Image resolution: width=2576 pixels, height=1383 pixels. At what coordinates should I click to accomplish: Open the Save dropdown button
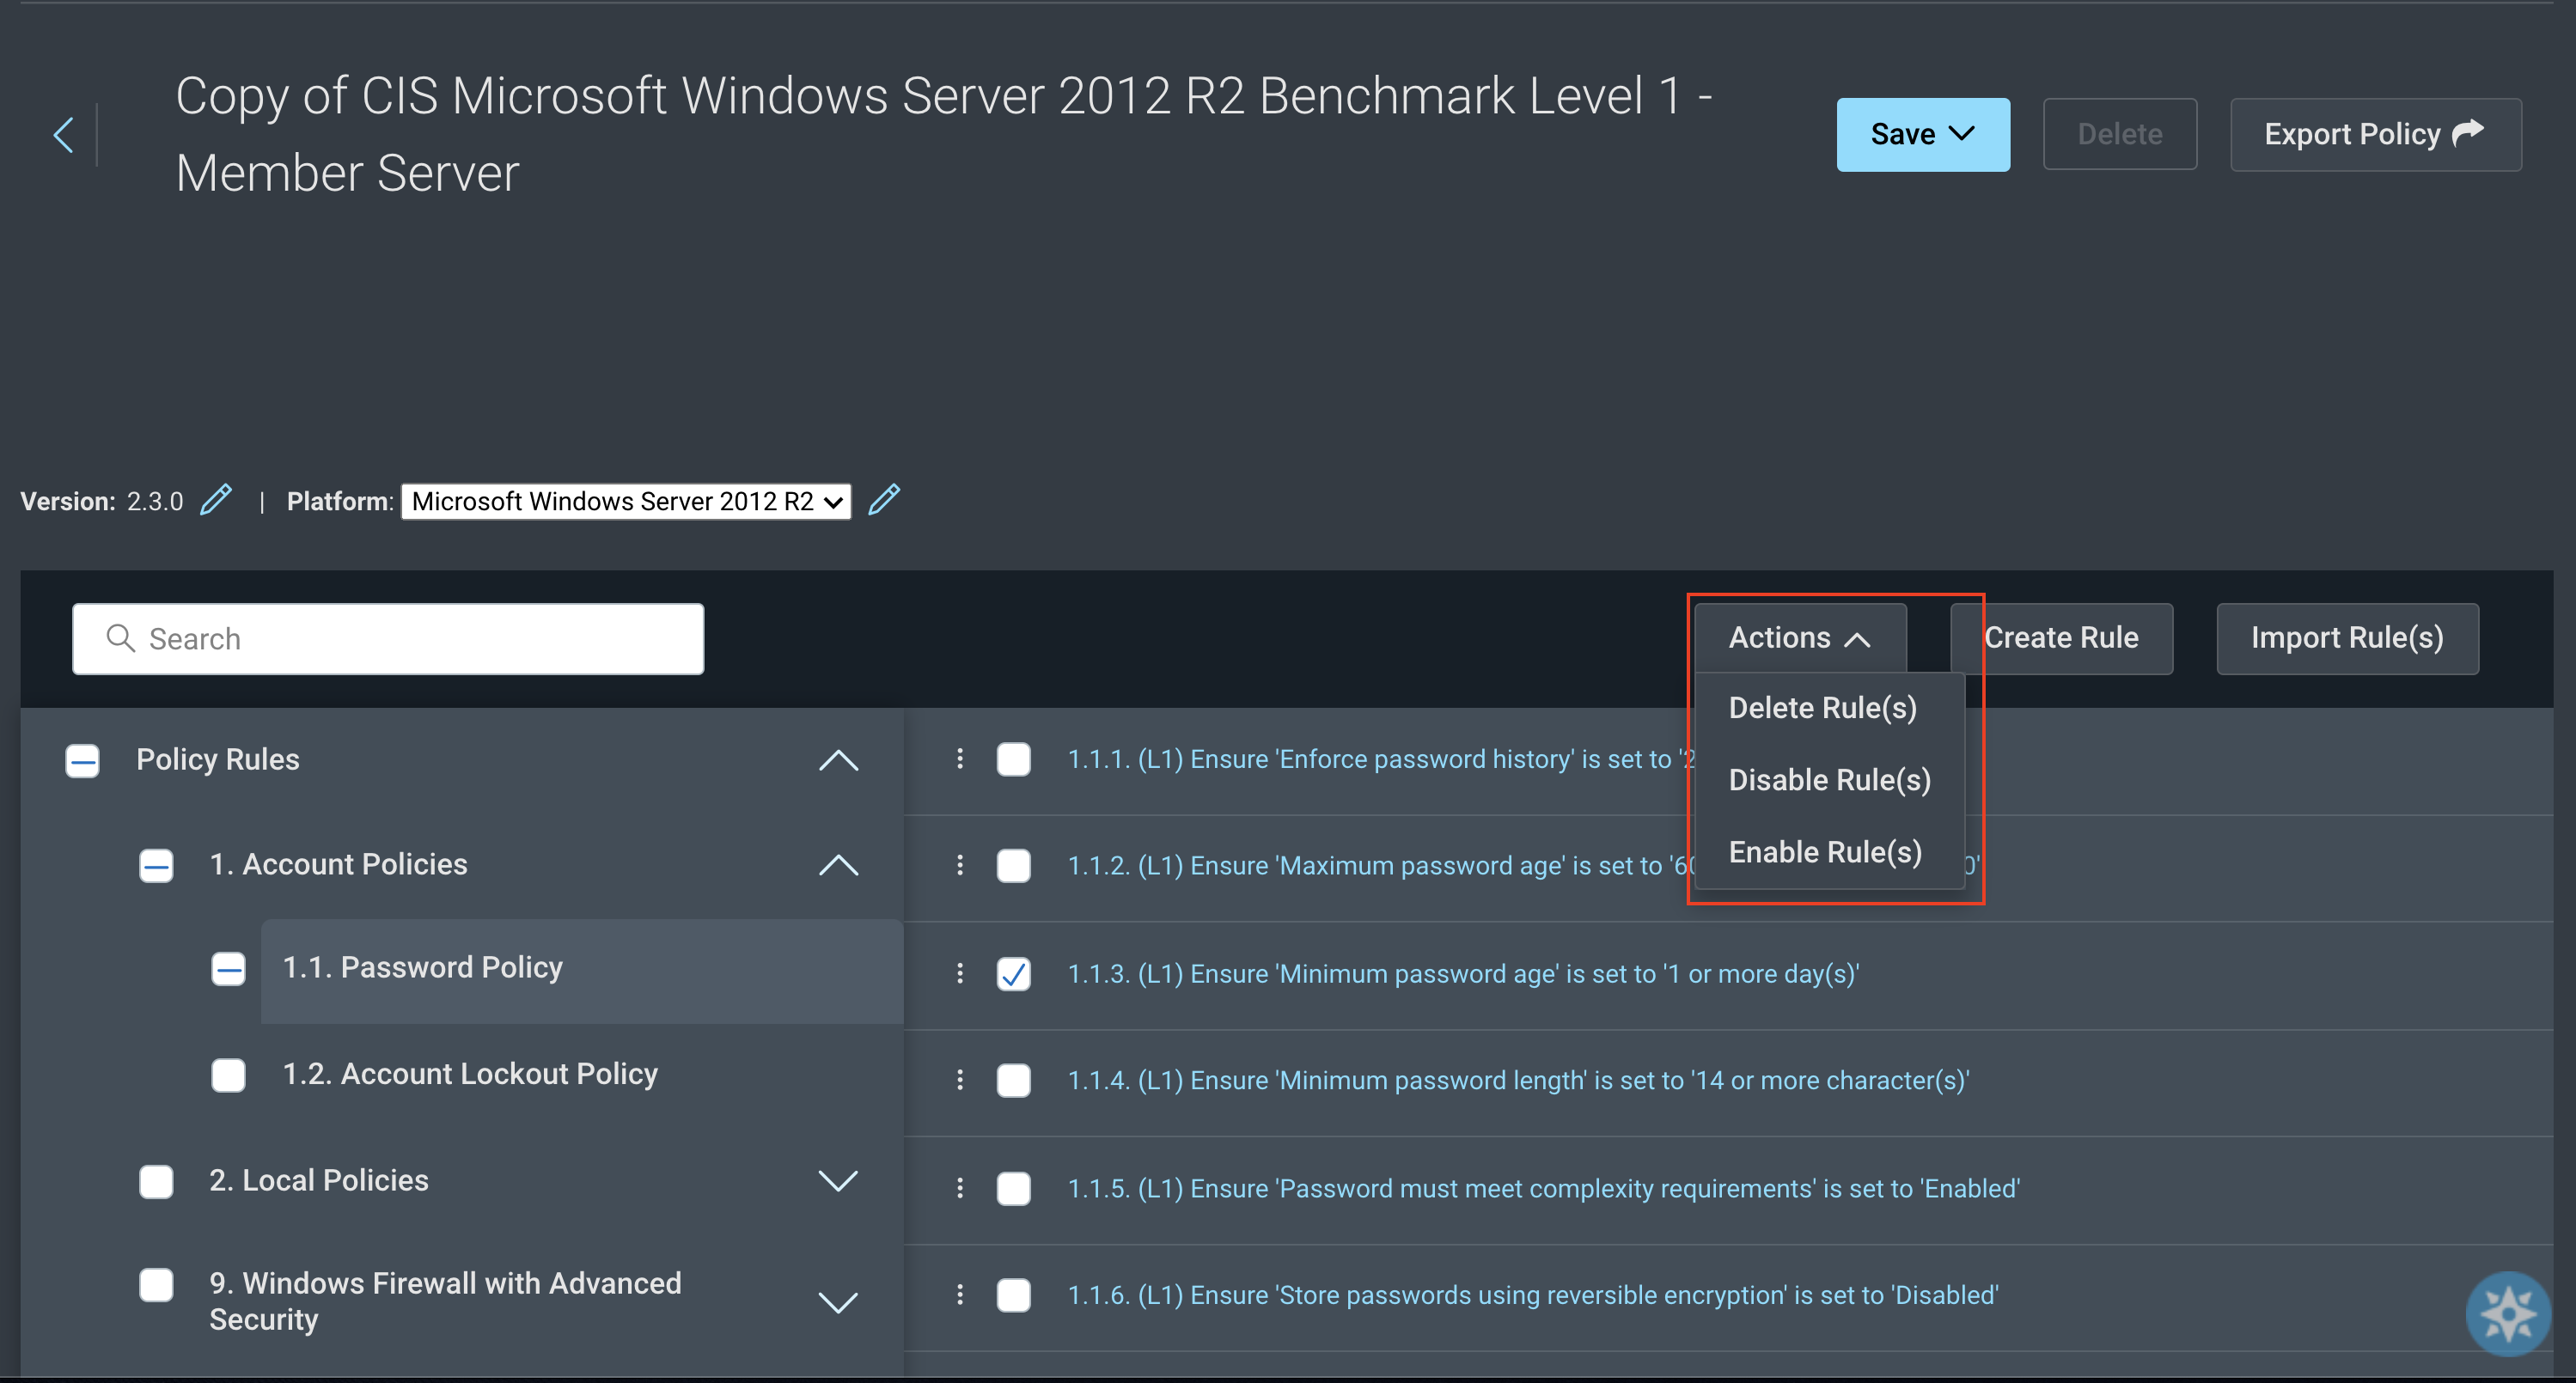pos(1923,134)
